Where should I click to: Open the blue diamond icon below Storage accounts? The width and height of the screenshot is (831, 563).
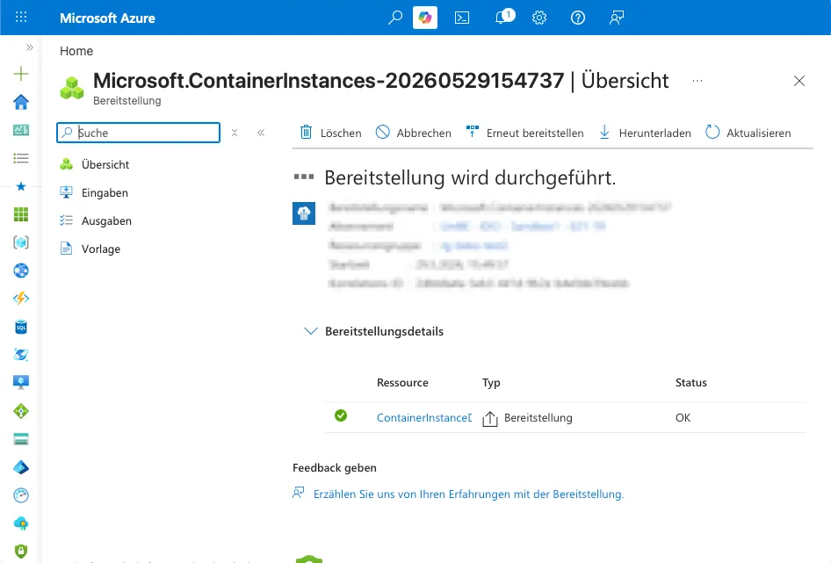21,467
